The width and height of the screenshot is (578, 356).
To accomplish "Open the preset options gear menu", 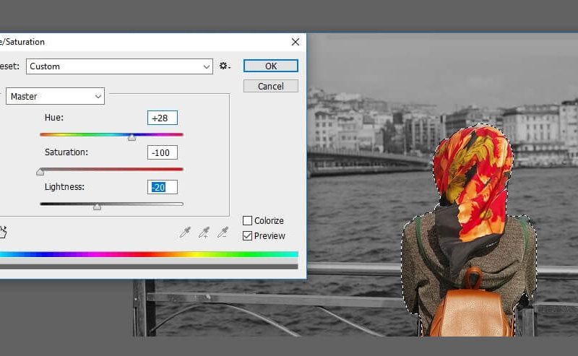I will pyautogui.click(x=225, y=66).
